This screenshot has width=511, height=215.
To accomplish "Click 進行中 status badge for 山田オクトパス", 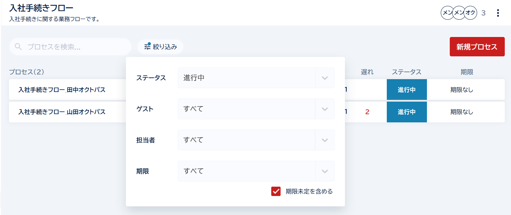I will tap(407, 112).
